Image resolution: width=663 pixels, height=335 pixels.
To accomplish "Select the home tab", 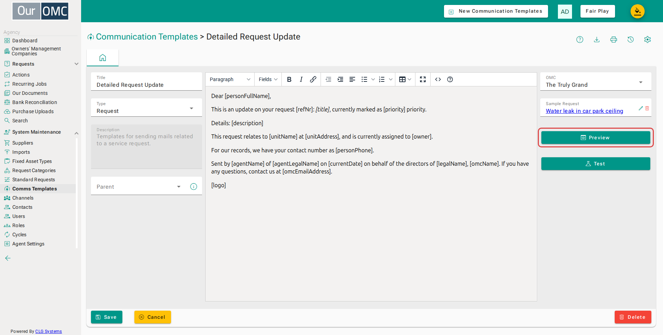I will [x=103, y=57].
